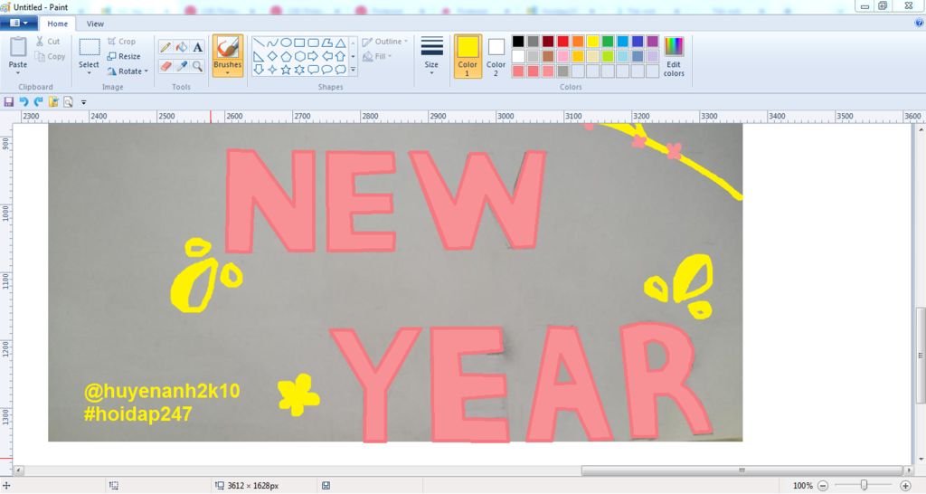
Task: Choose the Pentagon shape
Action: tap(286, 56)
